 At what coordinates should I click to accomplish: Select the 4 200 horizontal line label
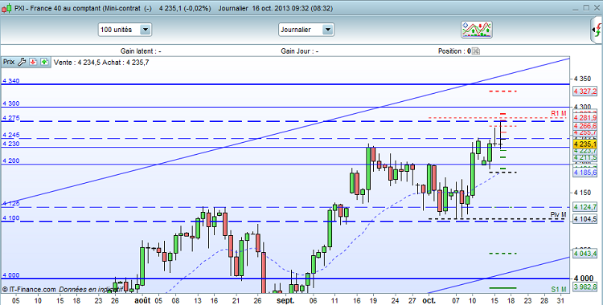tap(10, 161)
